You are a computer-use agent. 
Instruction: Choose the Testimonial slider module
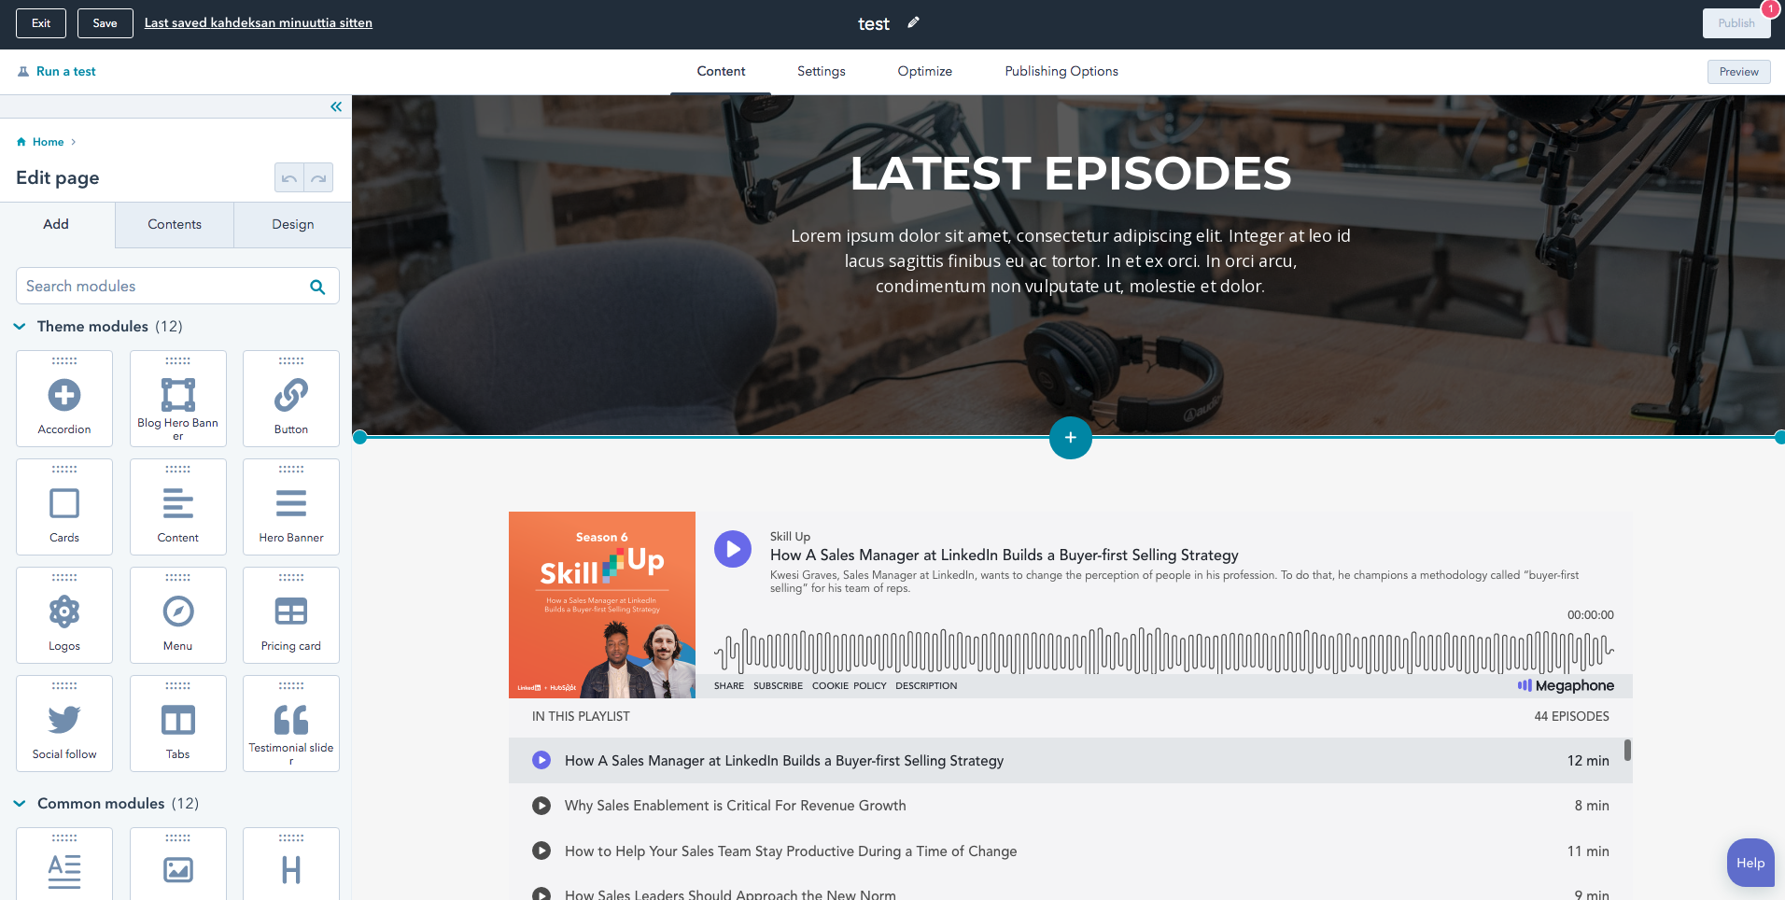pyautogui.click(x=291, y=724)
